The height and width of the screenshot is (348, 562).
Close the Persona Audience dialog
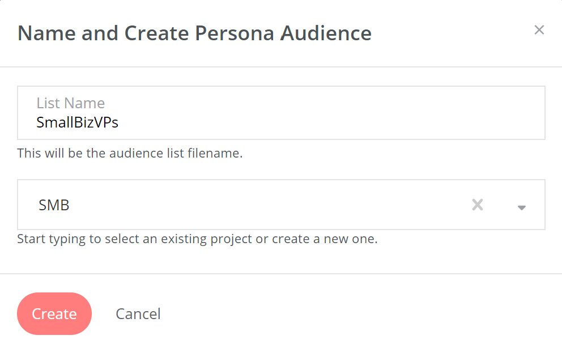[539, 30]
